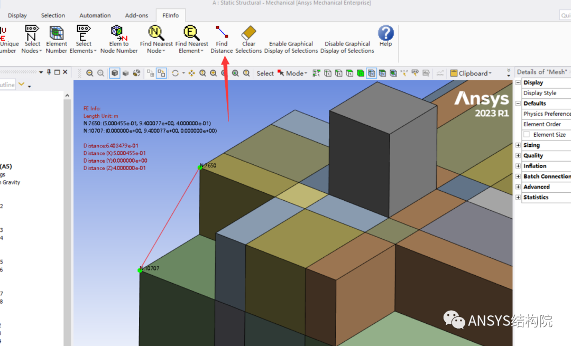The image size is (571, 346).
Task: Switch to the Display ribbon tab
Action: 17,15
